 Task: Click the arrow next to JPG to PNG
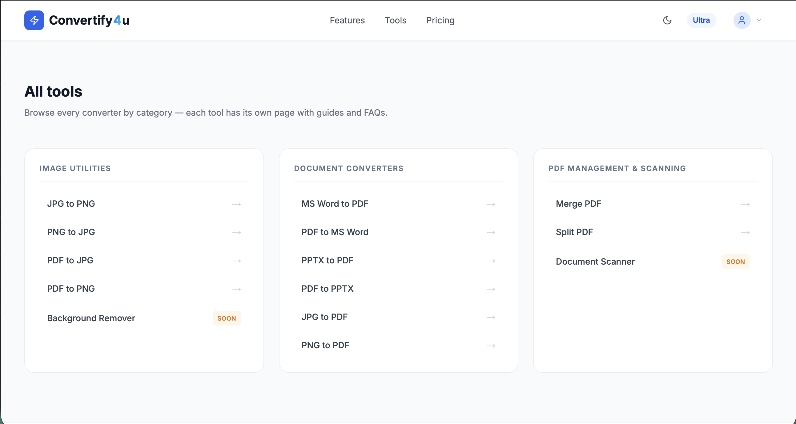(x=236, y=204)
